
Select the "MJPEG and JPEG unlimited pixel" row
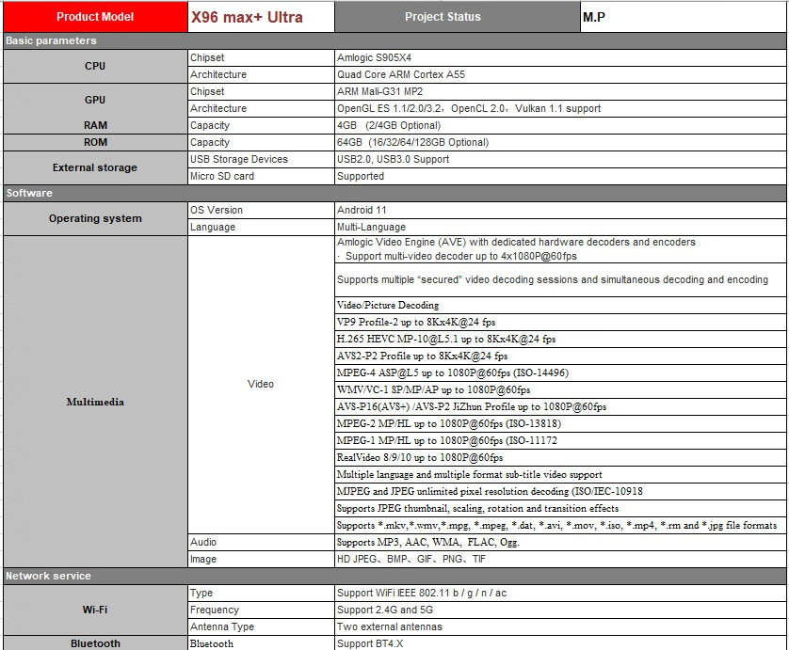point(560,491)
